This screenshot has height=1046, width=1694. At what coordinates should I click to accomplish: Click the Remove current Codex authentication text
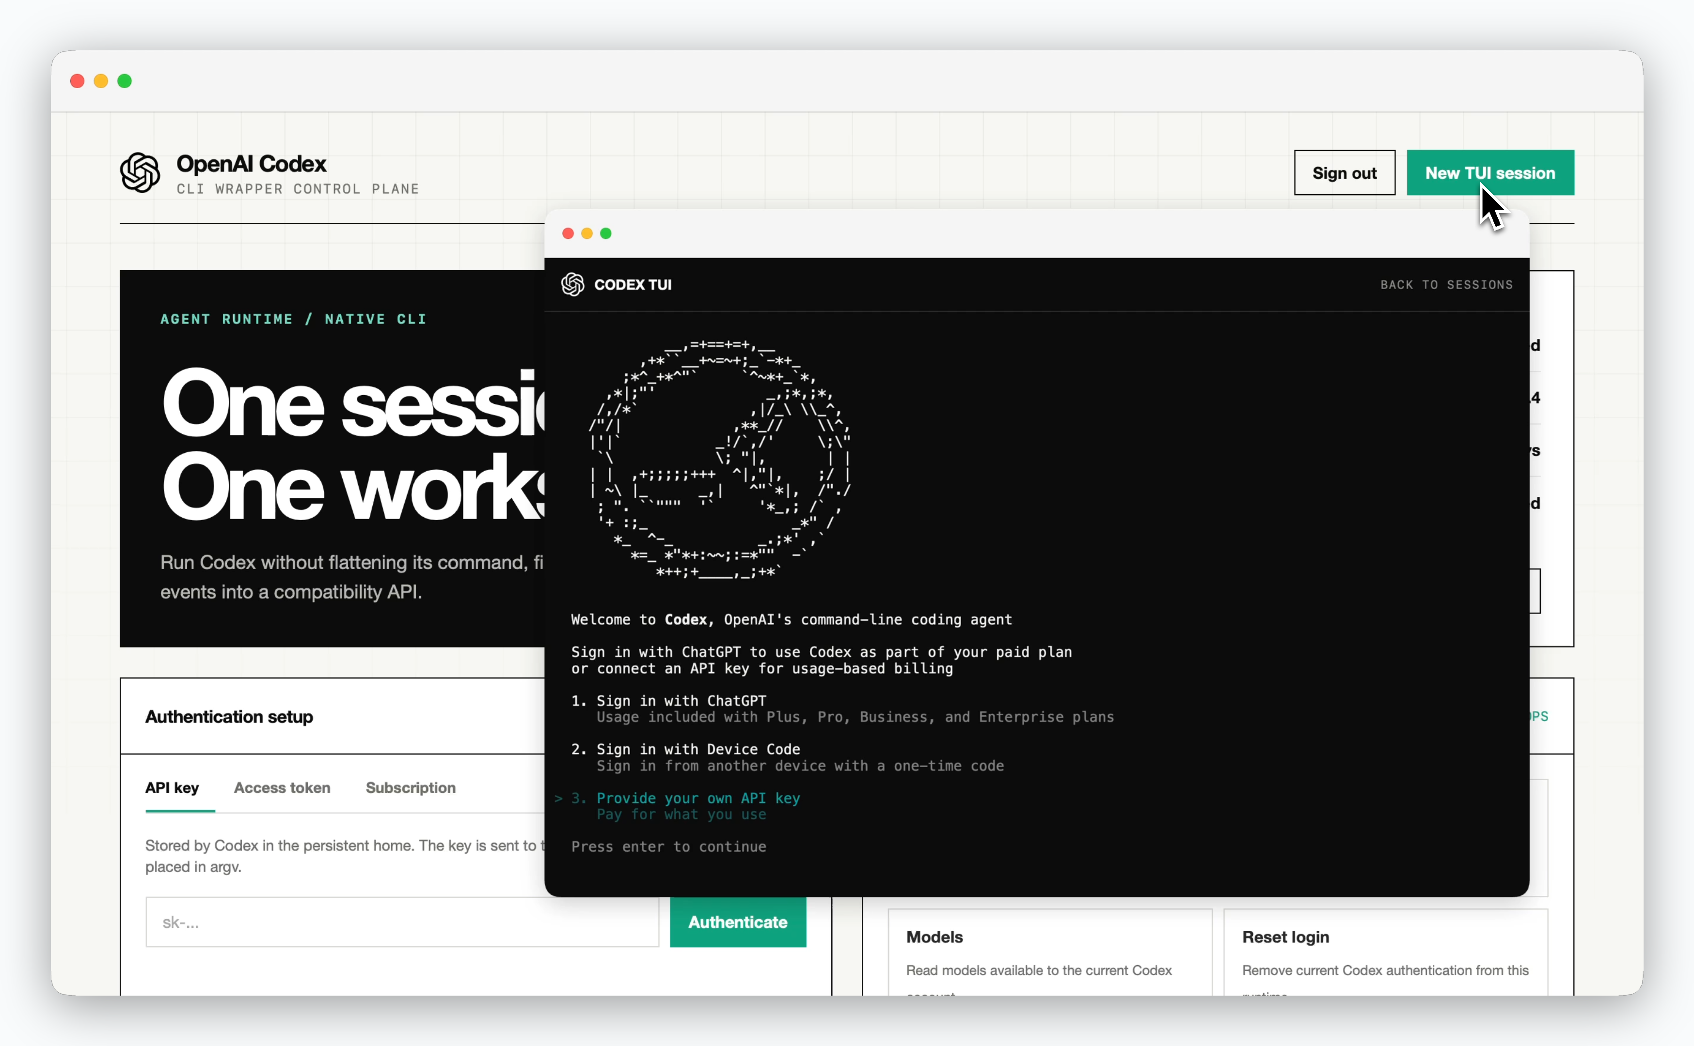point(1385,970)
